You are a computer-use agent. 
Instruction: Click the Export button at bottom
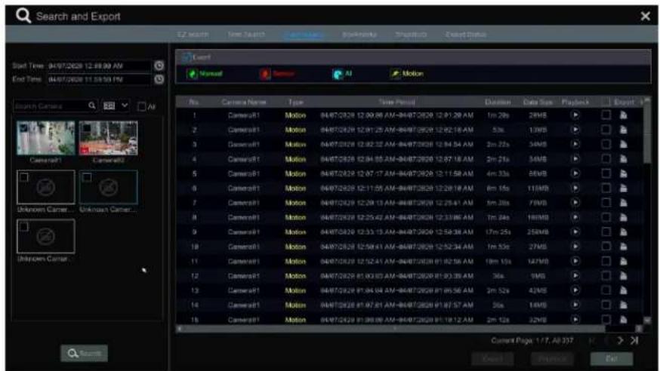tap(492, 359)
